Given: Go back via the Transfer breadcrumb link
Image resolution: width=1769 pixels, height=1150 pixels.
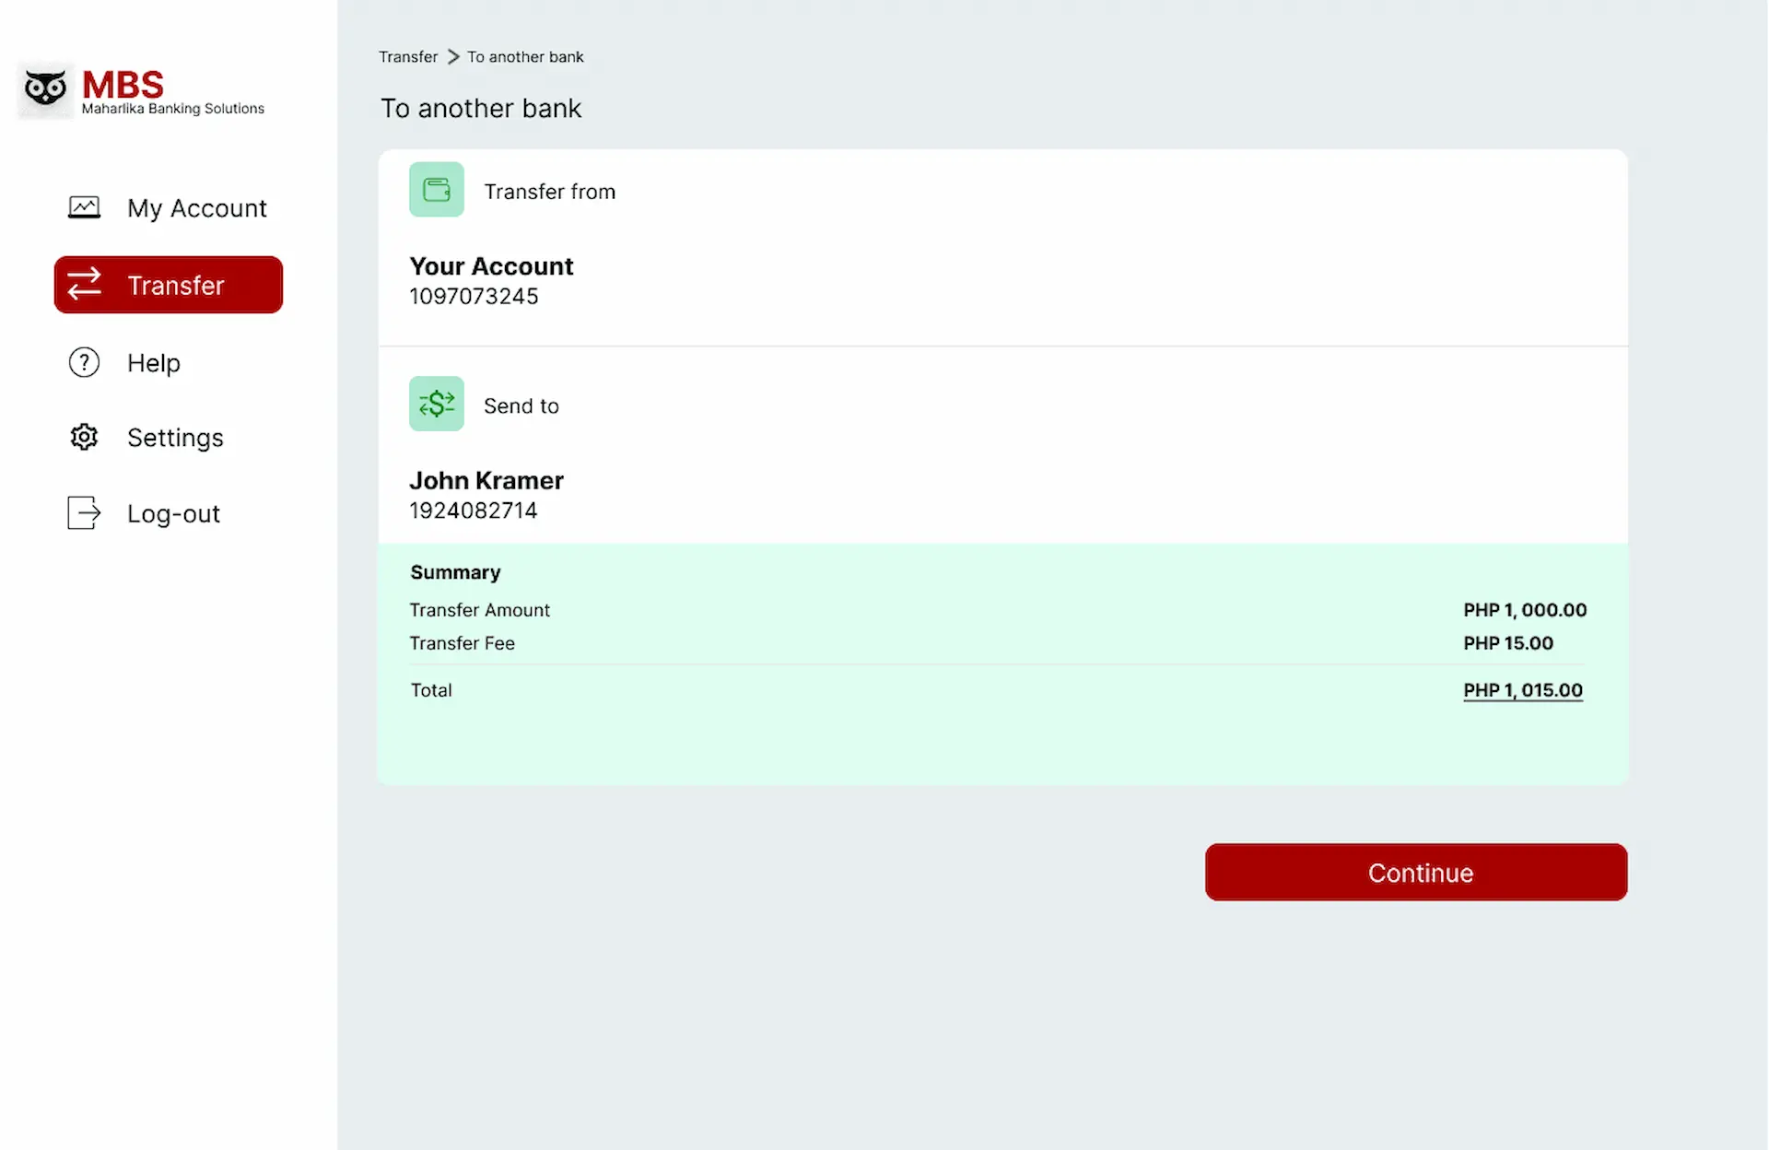Looking at the screenshot, I should (x=408, y=57).
